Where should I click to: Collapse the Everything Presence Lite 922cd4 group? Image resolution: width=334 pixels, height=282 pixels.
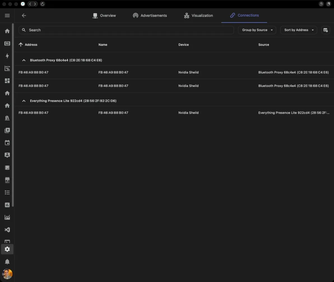tap(24, 101)
